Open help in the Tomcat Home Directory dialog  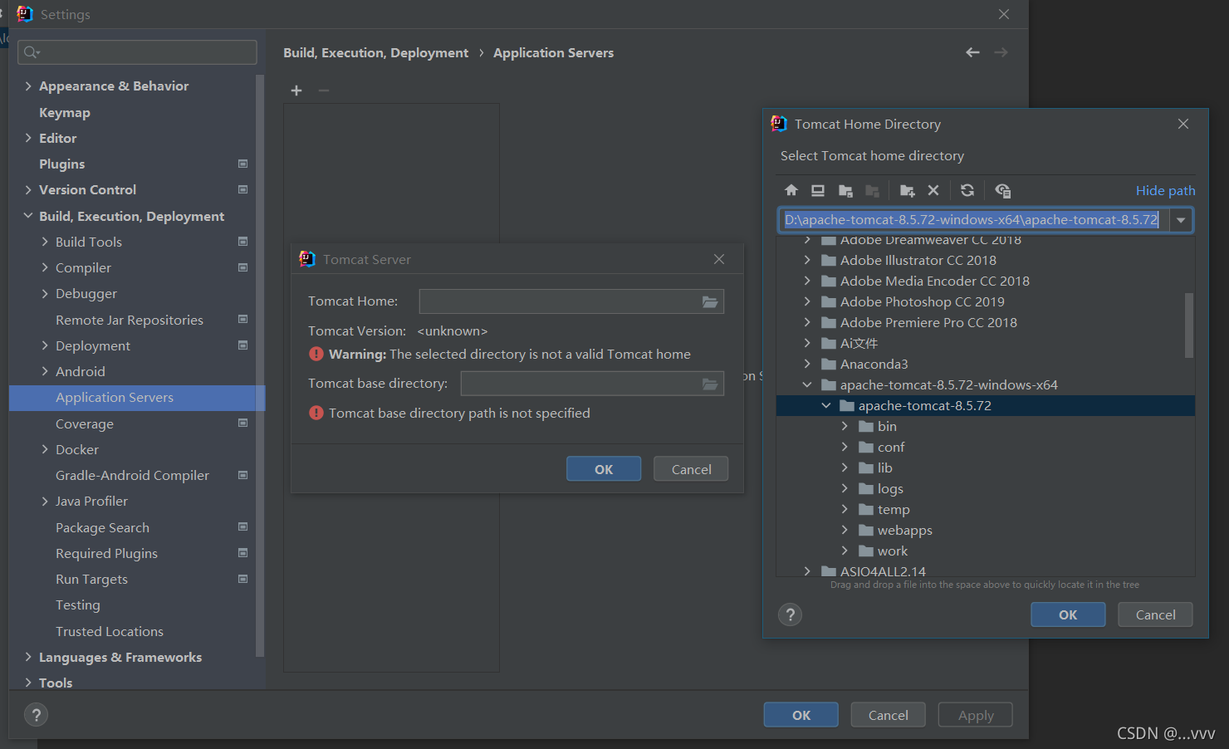[x=790, y=614]
